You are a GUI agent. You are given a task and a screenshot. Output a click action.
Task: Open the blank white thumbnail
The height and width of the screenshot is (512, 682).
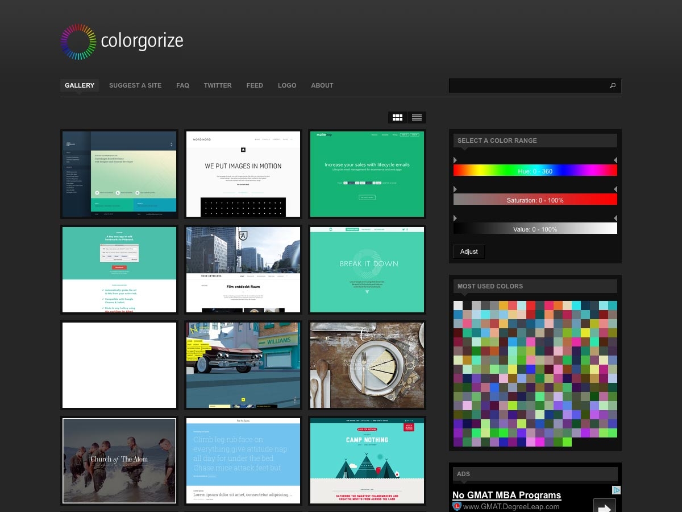pyautogui.click(x=119, y=365)
